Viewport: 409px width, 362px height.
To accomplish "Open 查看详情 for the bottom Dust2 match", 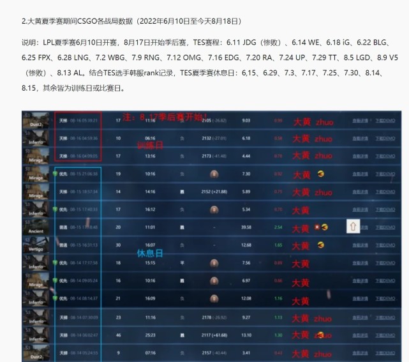I will coord(361,353).
